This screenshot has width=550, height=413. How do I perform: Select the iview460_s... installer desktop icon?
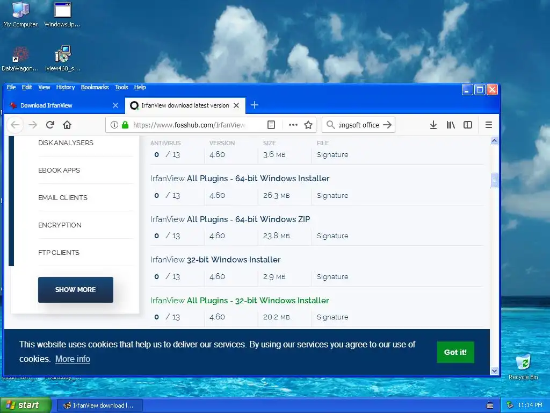click(62, 59)
